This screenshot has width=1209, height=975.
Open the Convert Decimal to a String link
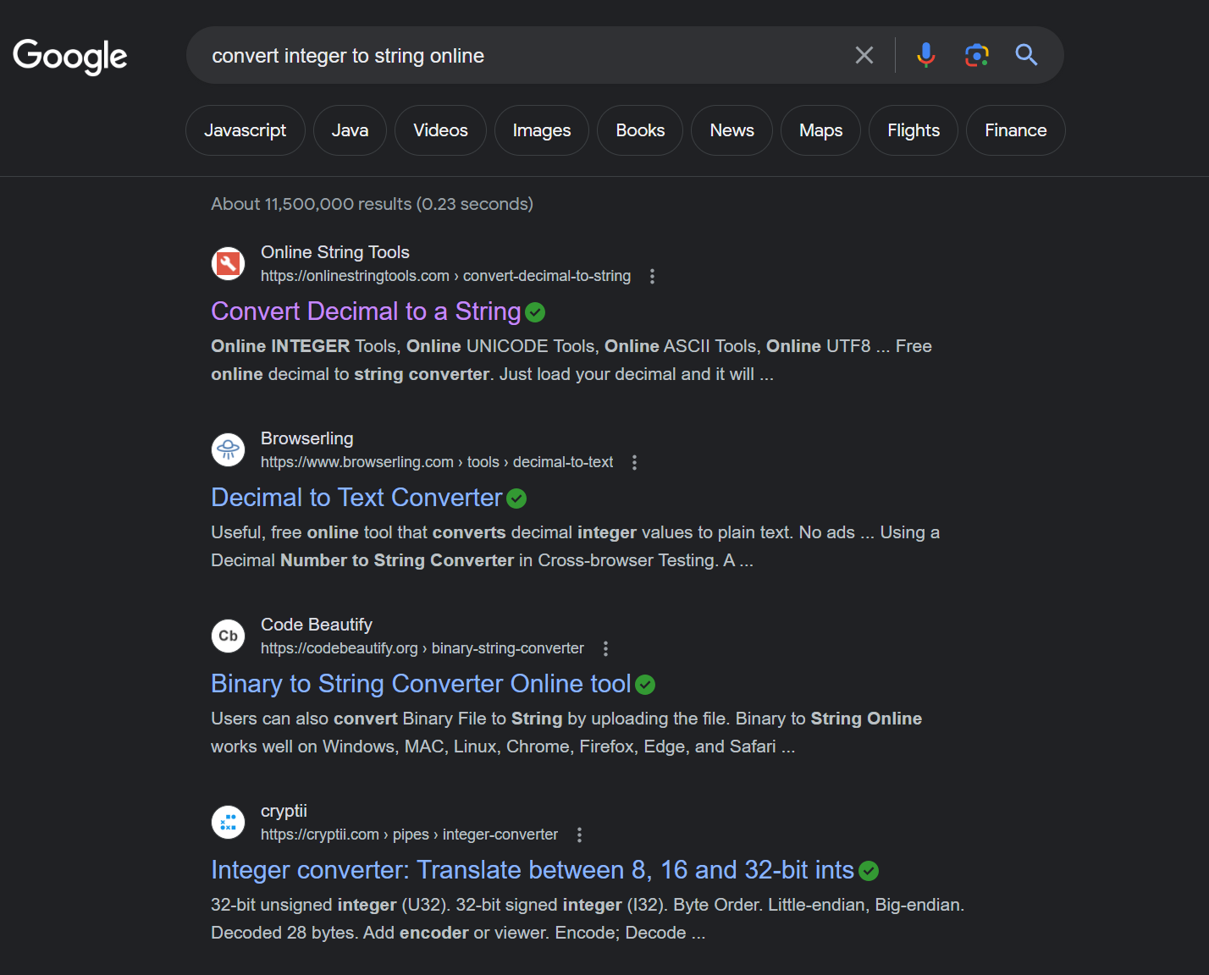(x=366, y=311)
